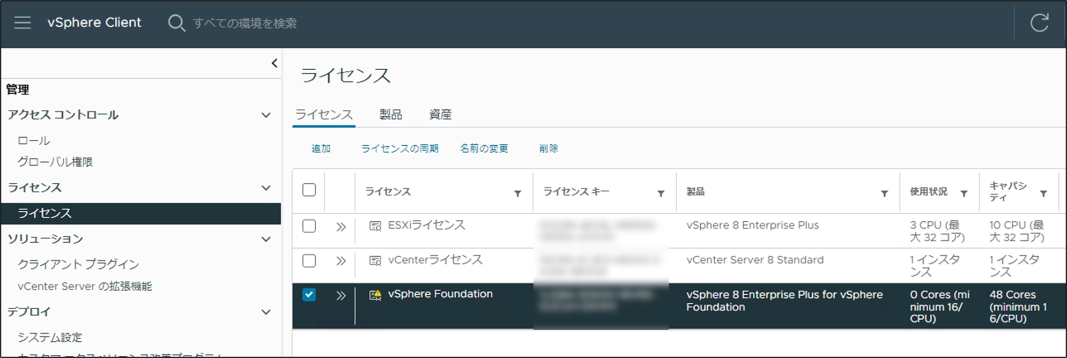Click the 管理 sidebar heading
This screenshot has width=1067, height=358.
(18, 89)
